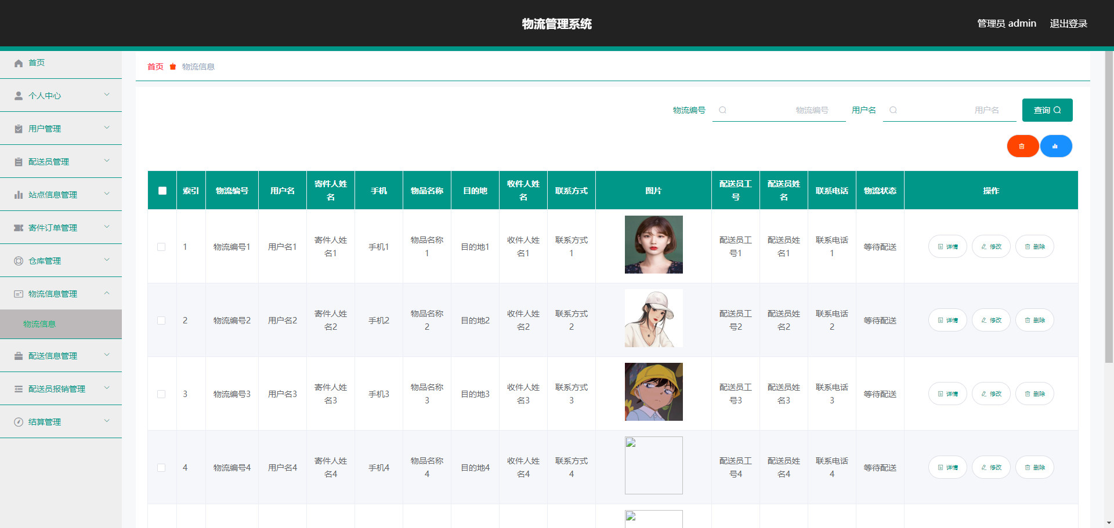This screenshot has width=1114, height=528.
Task: Click the 修改 edit button for row 4
Action: point(991,468)
